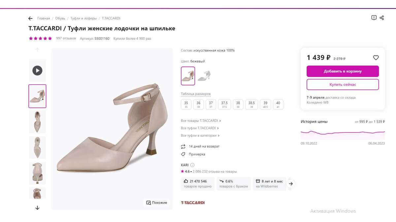Go to Главная breadcrumb
Viewport: 396px width, 222px height.
(44, 18)
